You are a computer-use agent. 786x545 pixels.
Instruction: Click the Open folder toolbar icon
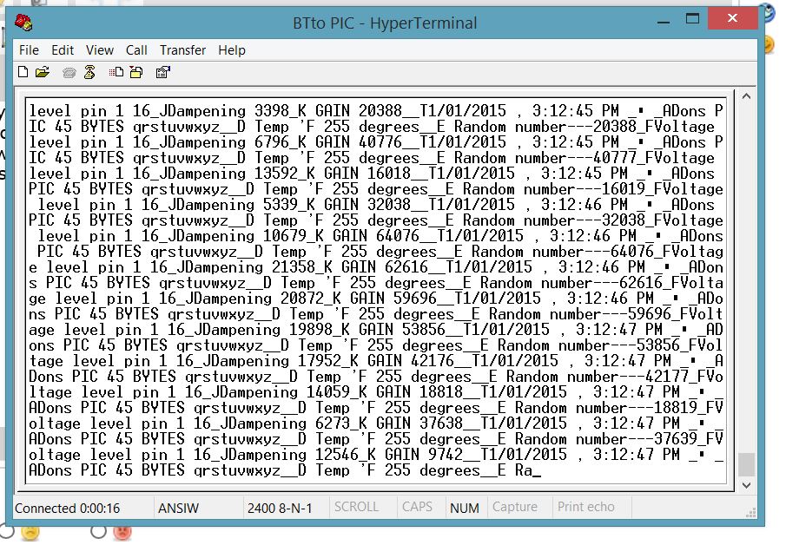point(42,73)
